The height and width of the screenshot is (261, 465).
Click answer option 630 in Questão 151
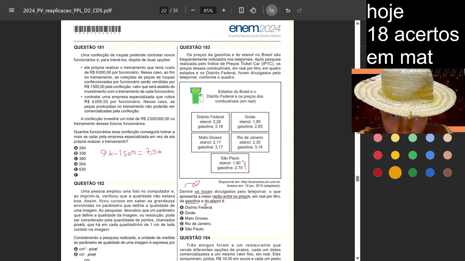tap(80, 169)
